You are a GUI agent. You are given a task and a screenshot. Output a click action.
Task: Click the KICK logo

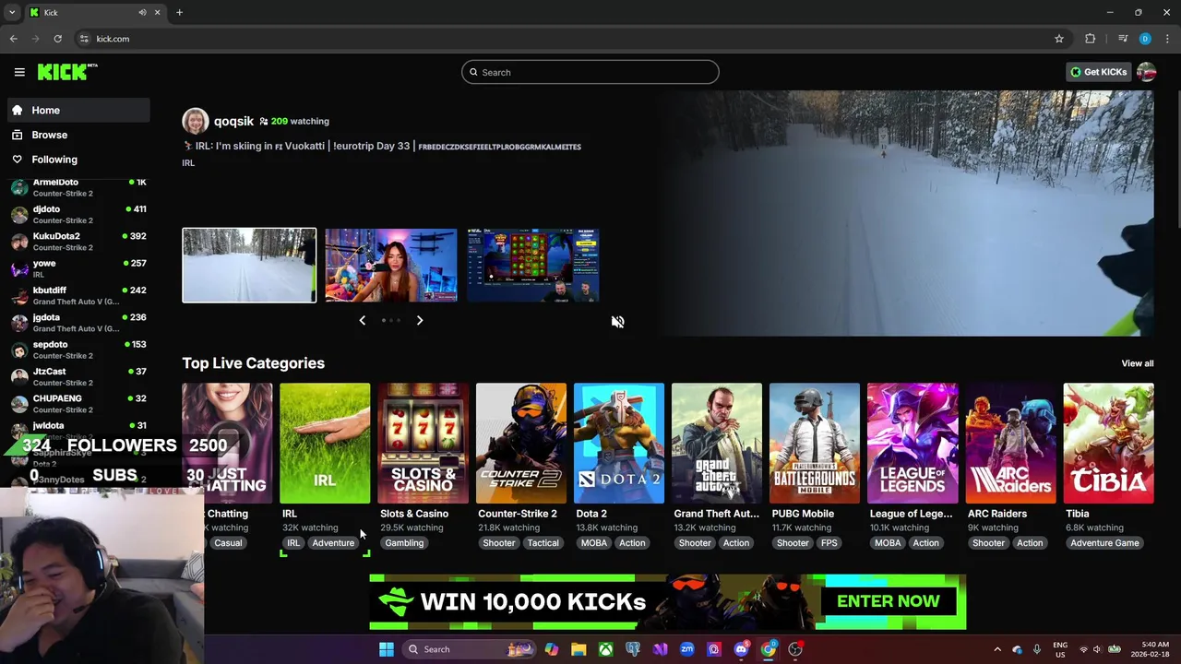(x=67, y=72)
